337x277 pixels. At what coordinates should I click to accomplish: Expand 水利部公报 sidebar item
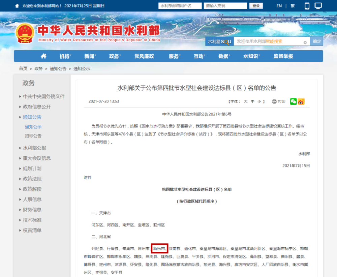pos(34,148)
